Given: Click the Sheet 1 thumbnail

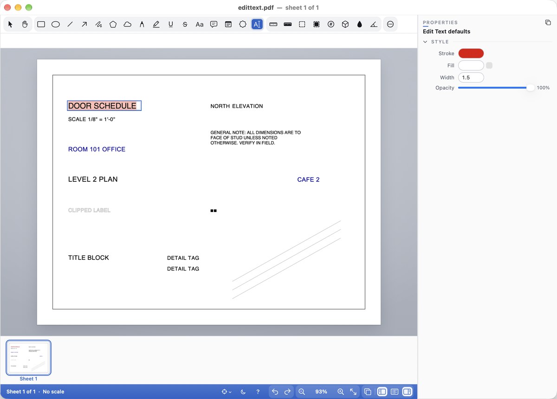Looking at the screenshot, I should click(x=28, y=358).
